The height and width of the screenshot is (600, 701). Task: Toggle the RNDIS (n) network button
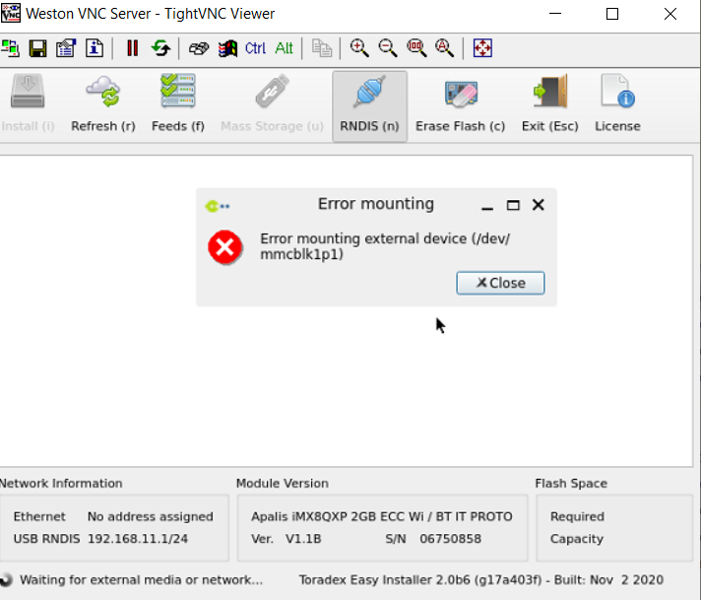tap(369, 106)
